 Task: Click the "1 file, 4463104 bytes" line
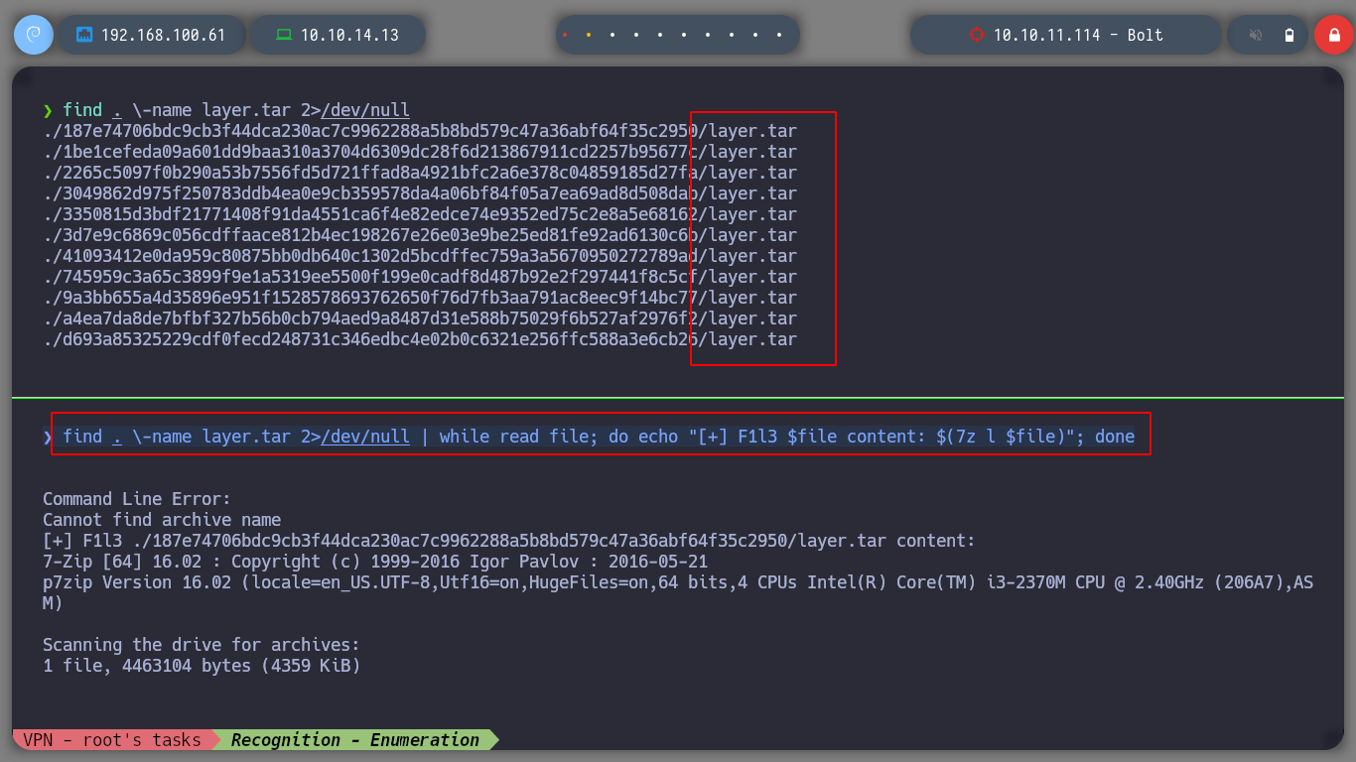coord(202,666)
